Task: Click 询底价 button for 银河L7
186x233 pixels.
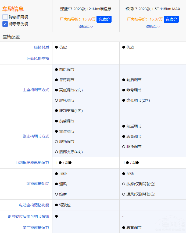Action: pos(171,19)
